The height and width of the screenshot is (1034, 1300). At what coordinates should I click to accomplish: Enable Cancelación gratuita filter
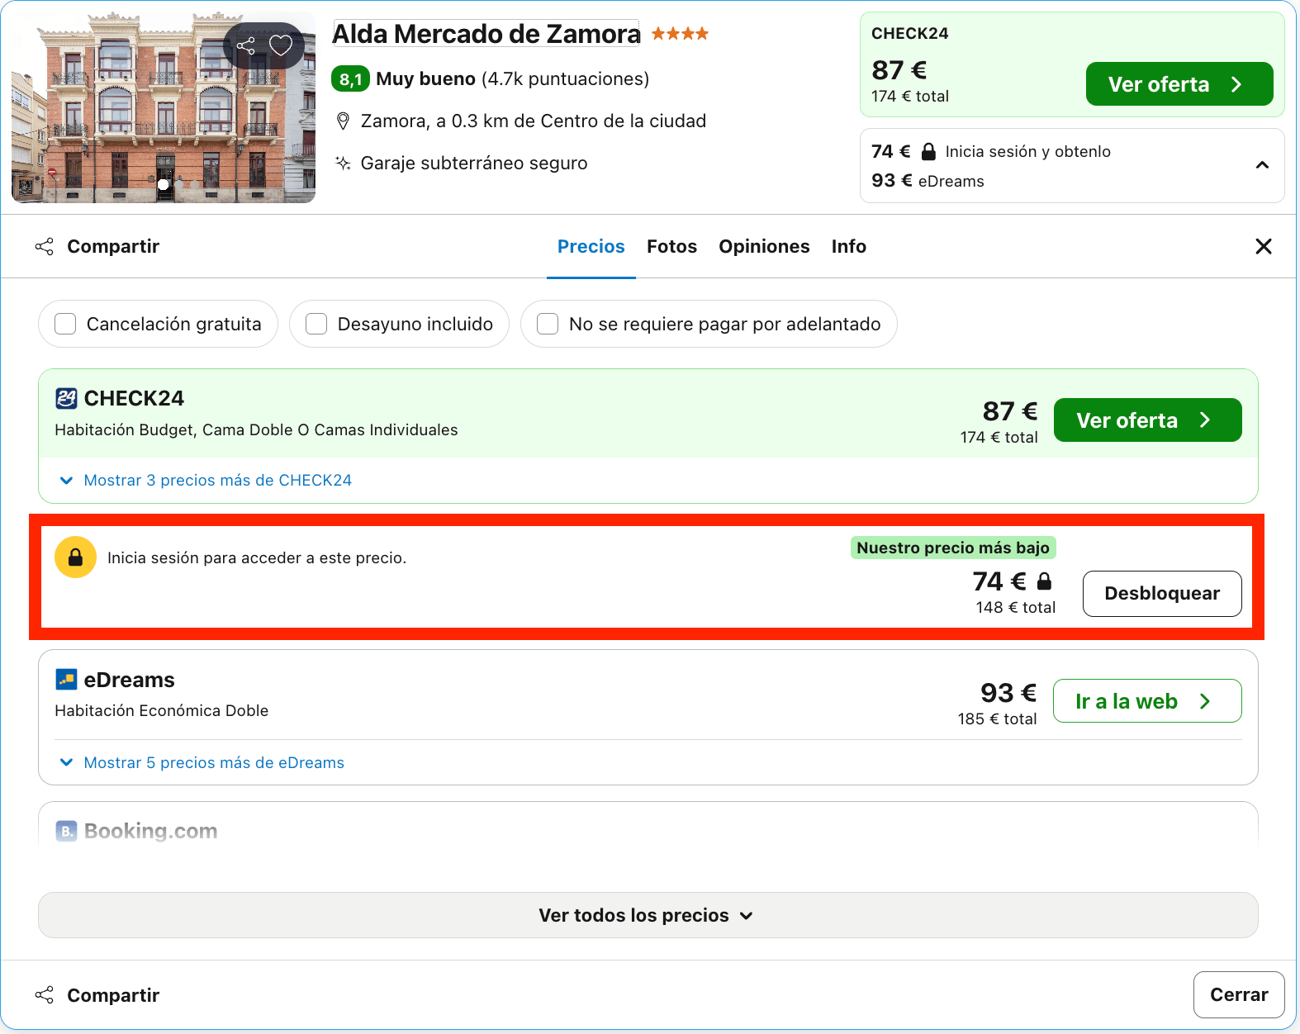(x=65, y=324)
